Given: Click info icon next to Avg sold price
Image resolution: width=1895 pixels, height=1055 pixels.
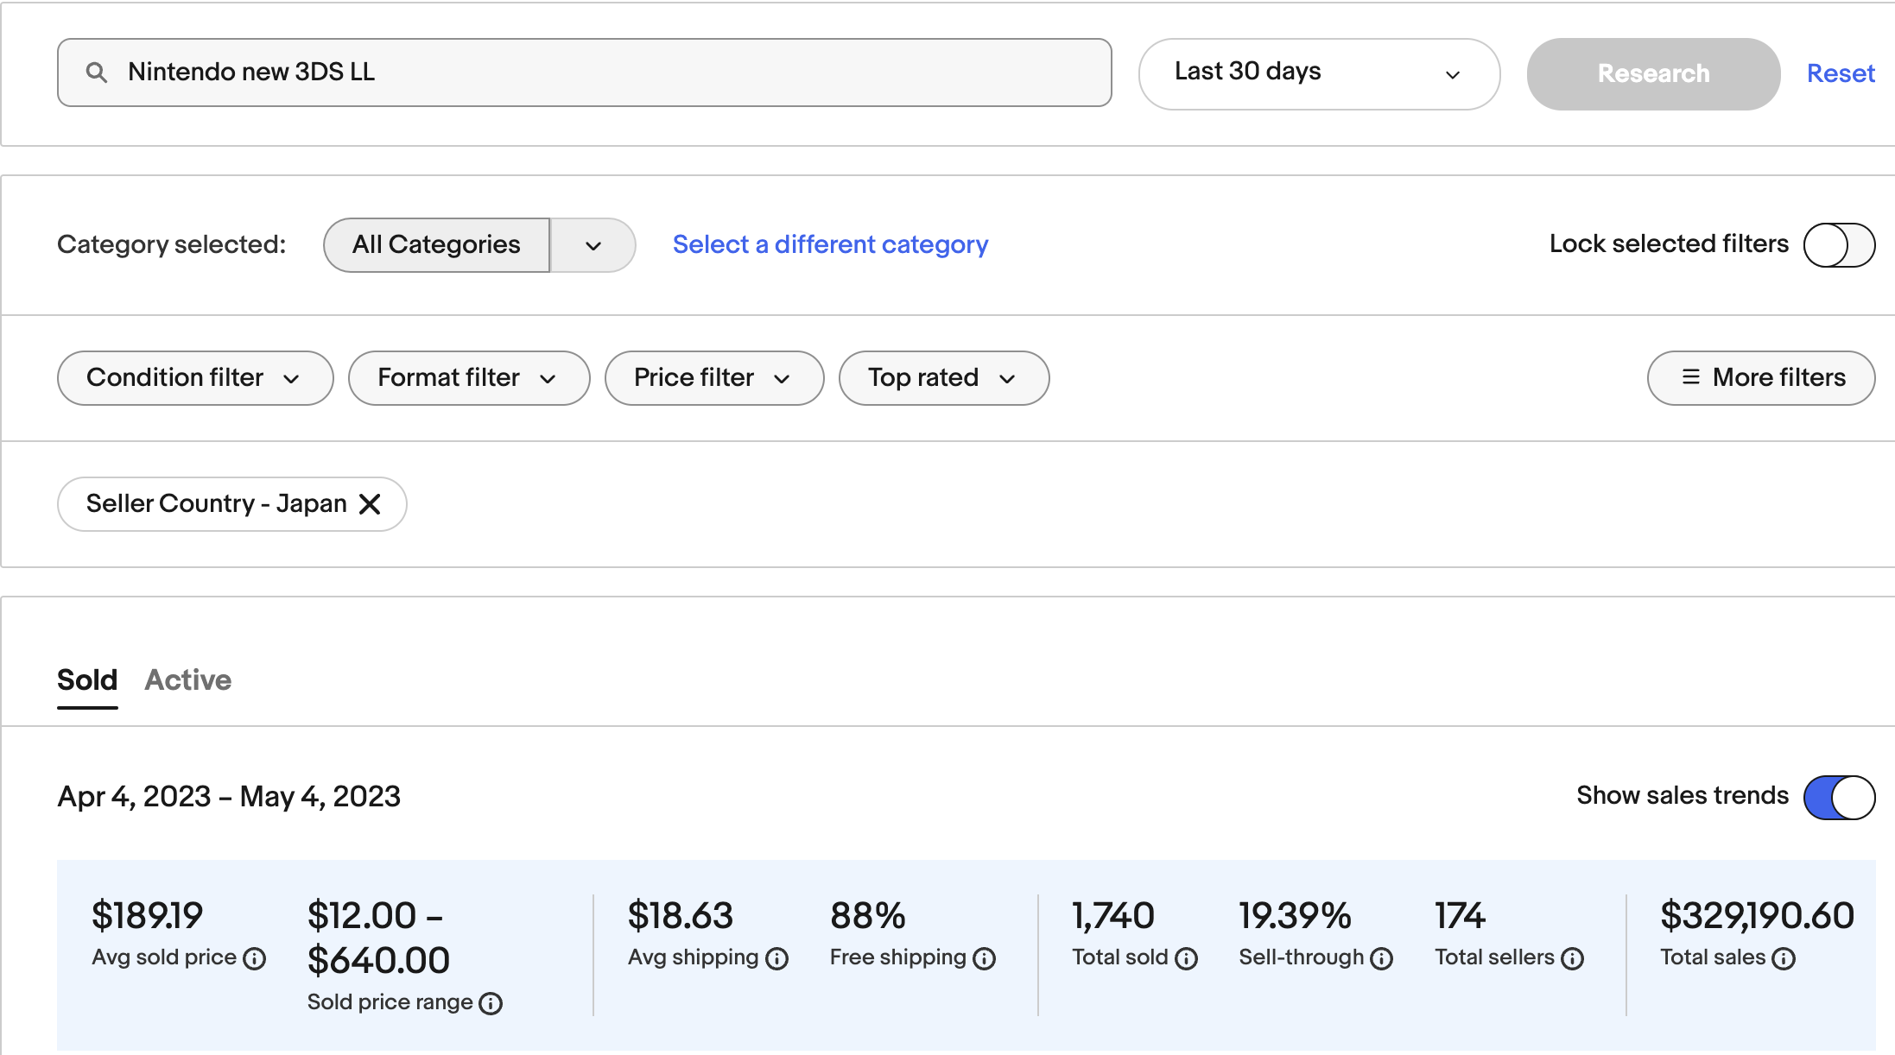Looking at the screenshot, I should [x=255, y=959].
